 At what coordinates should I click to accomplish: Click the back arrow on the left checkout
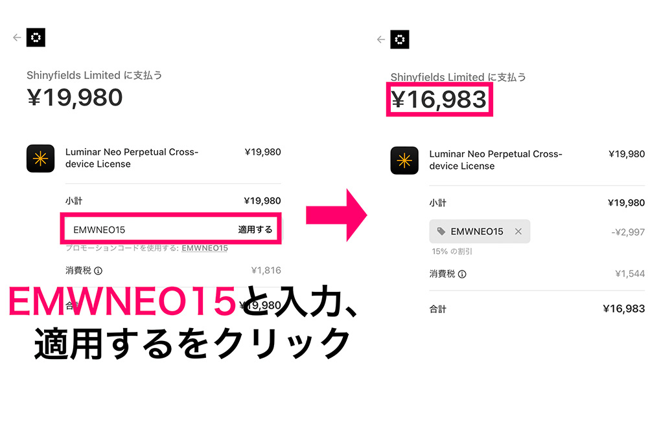(x=17, y=37)
